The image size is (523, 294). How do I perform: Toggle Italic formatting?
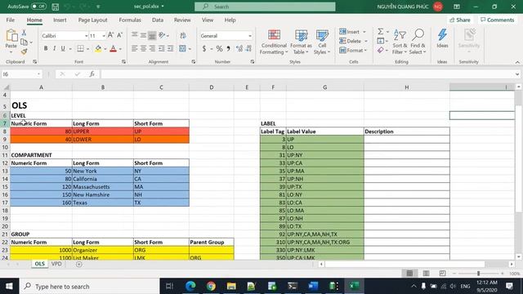click(55, 49)
